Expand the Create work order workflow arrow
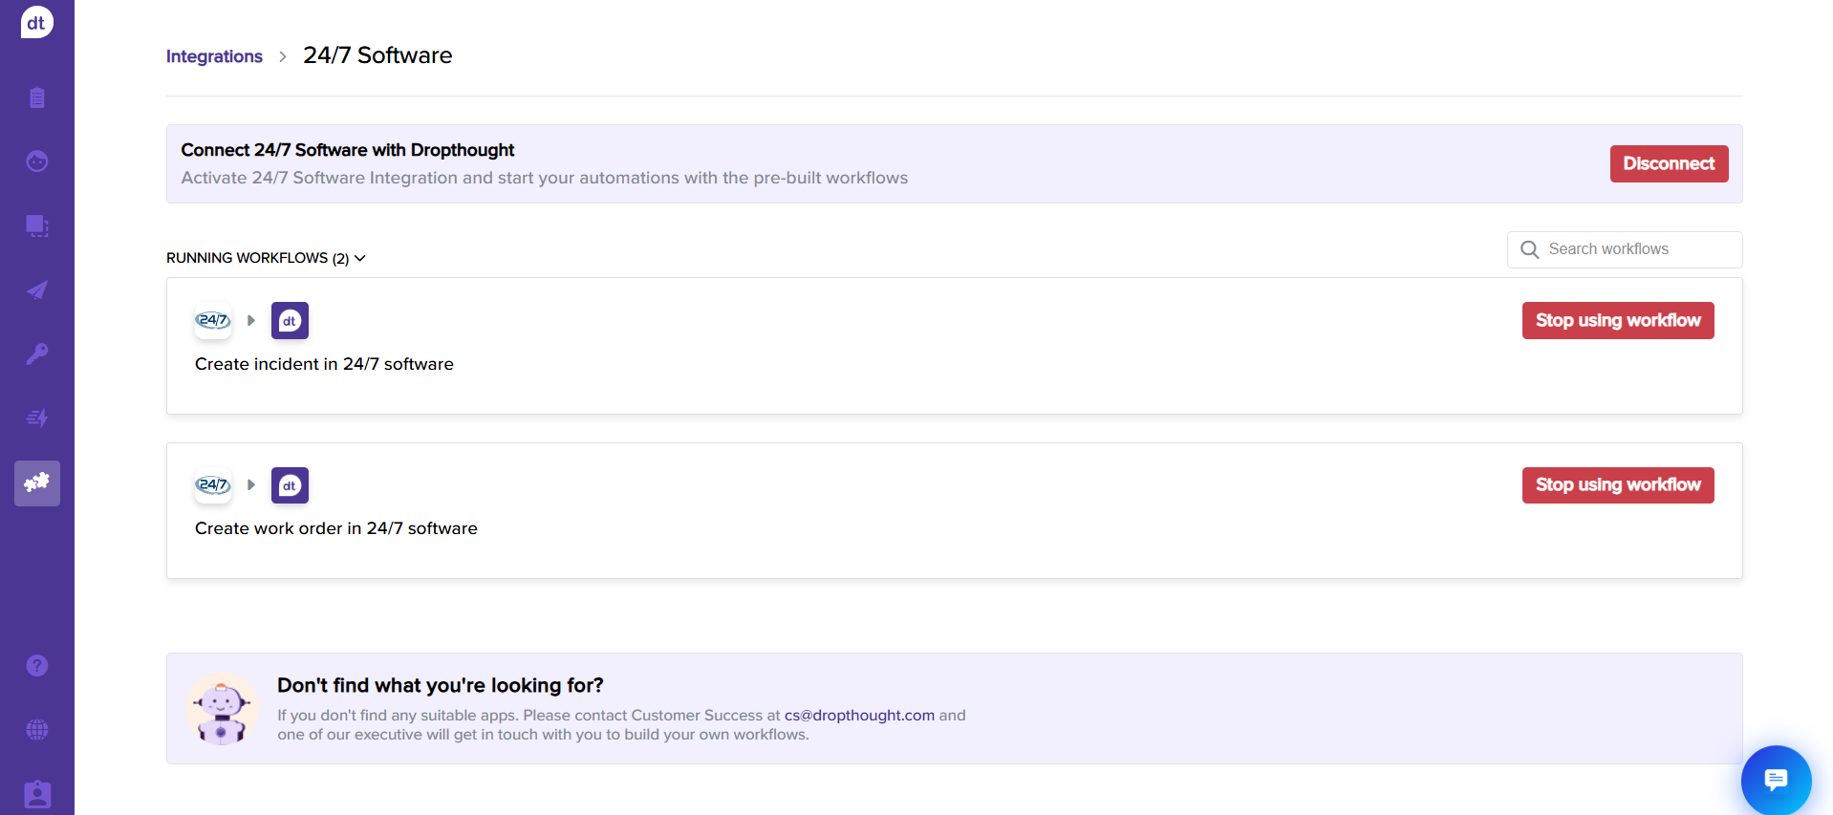The image size is (1833, 815). point(251,485)
